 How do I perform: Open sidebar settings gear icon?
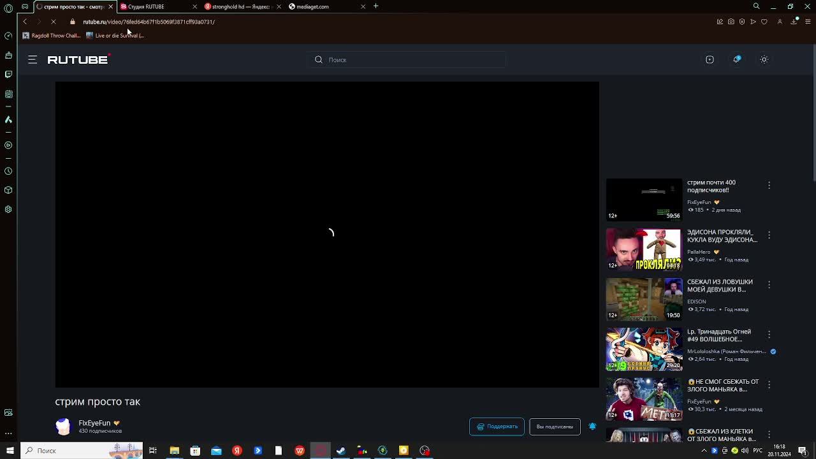(x=8, y=209)
